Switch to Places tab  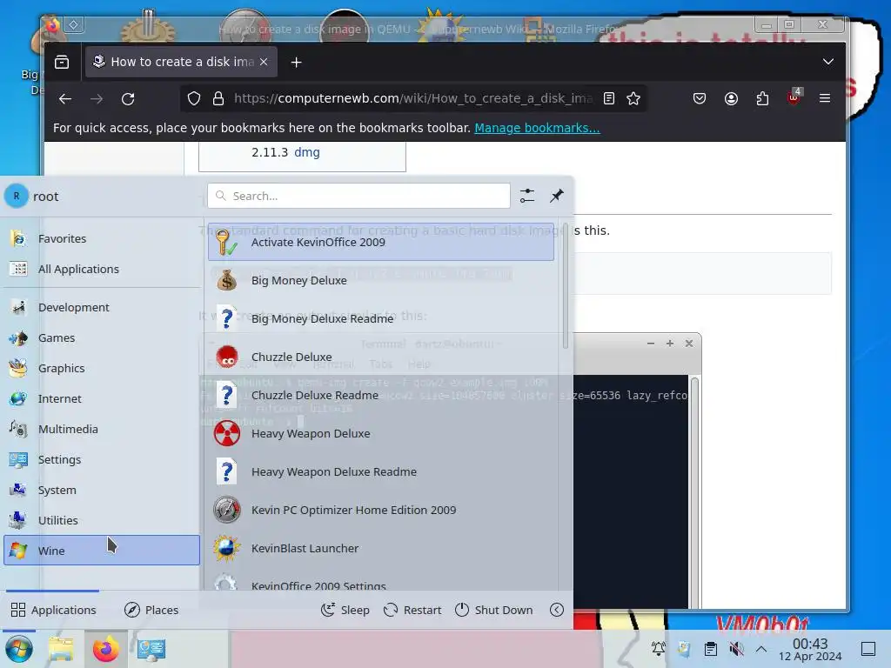click(151, 610)
